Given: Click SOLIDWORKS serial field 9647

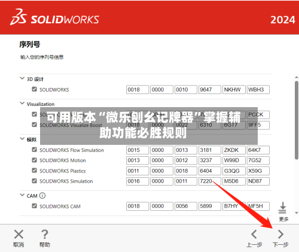Looking at the screenshot, I should tap(210, 90).
